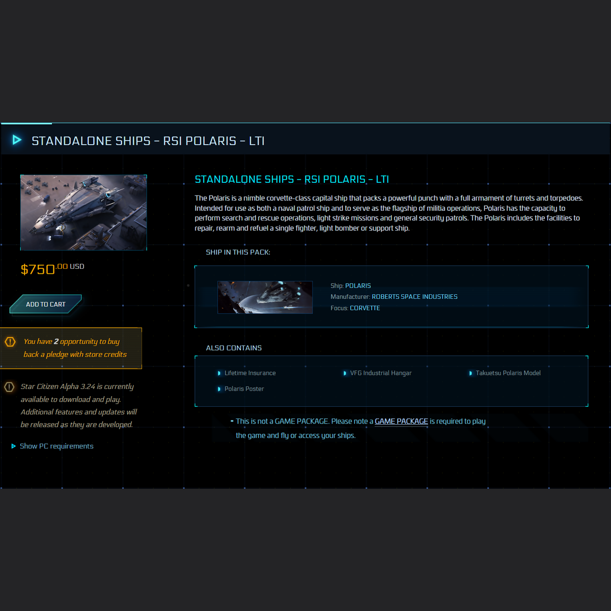
Task: Click the arrow icon beside Polaris Poster
Action: point(220,388)
